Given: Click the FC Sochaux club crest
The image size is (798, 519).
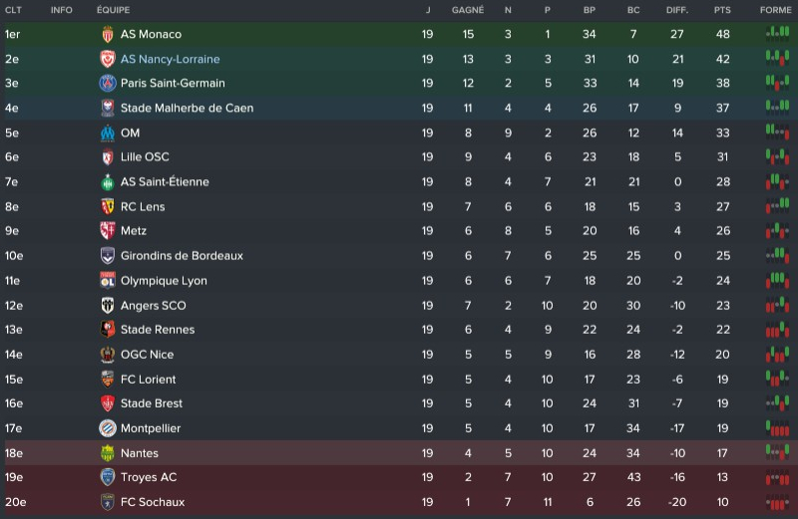Looking at the screenshot, I should 108,502.
